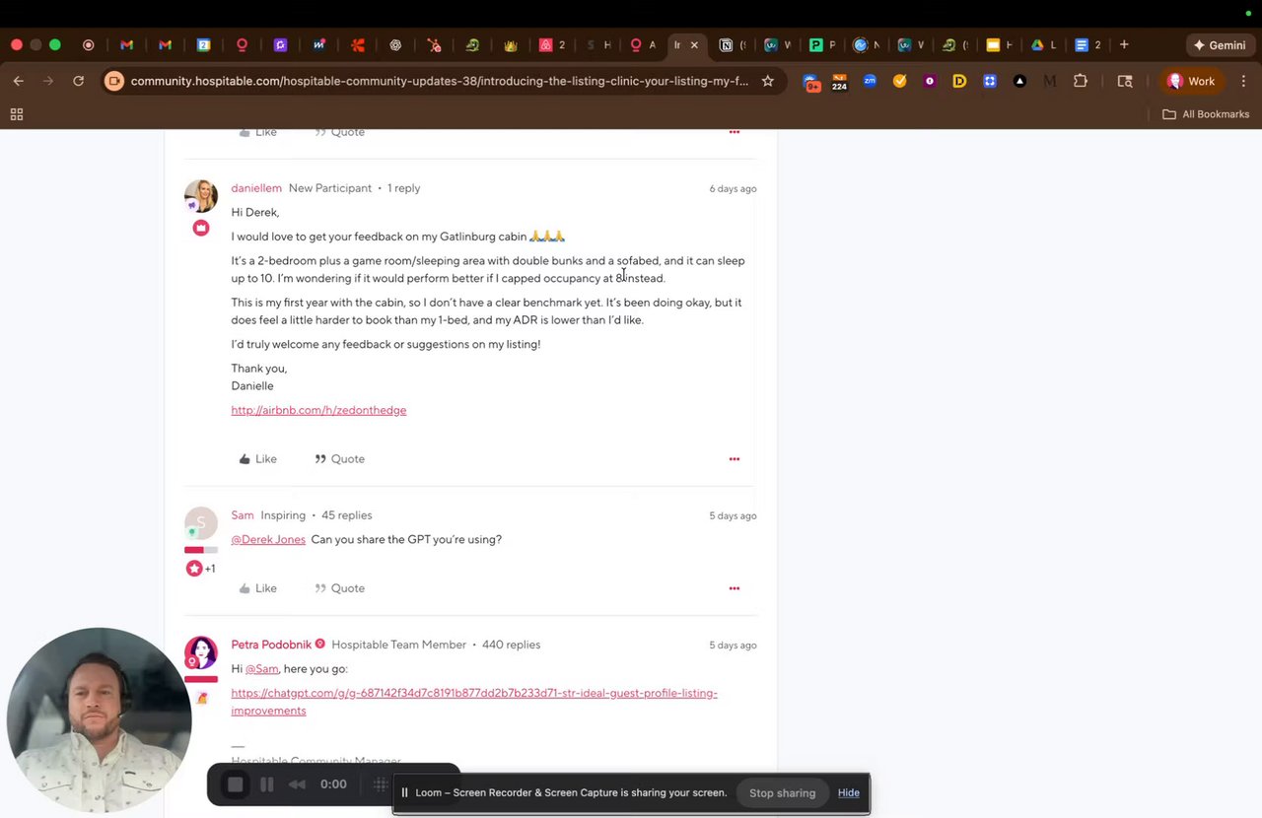Open the Chrome three-dot menu

click(x=1244, y=81)
